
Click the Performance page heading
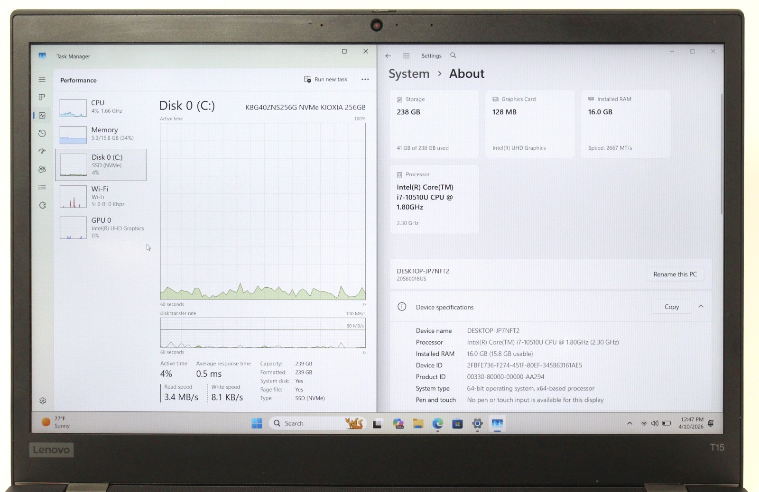point(78,81)
